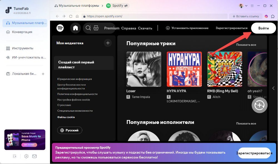Click the oh yeah? track title
The width and height of the screenshot is (278, 164).
click(x=255, y=91)
